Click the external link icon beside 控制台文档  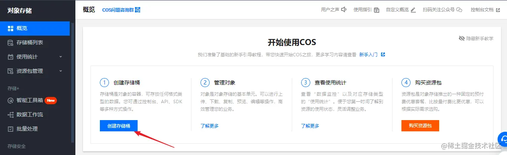tap(498, 10)
